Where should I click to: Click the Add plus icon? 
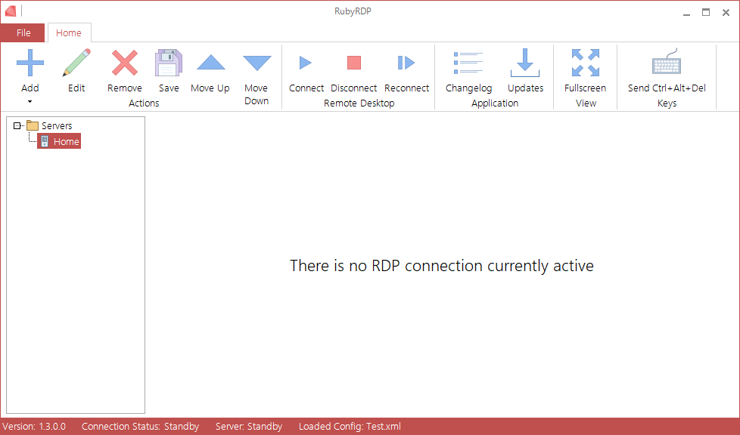[x=30, y=63]
